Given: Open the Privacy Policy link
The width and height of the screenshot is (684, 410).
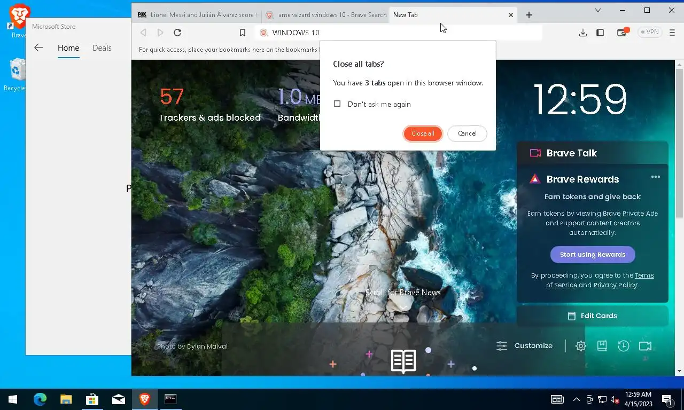Looking at the screenshot, I should click(615, 285).
